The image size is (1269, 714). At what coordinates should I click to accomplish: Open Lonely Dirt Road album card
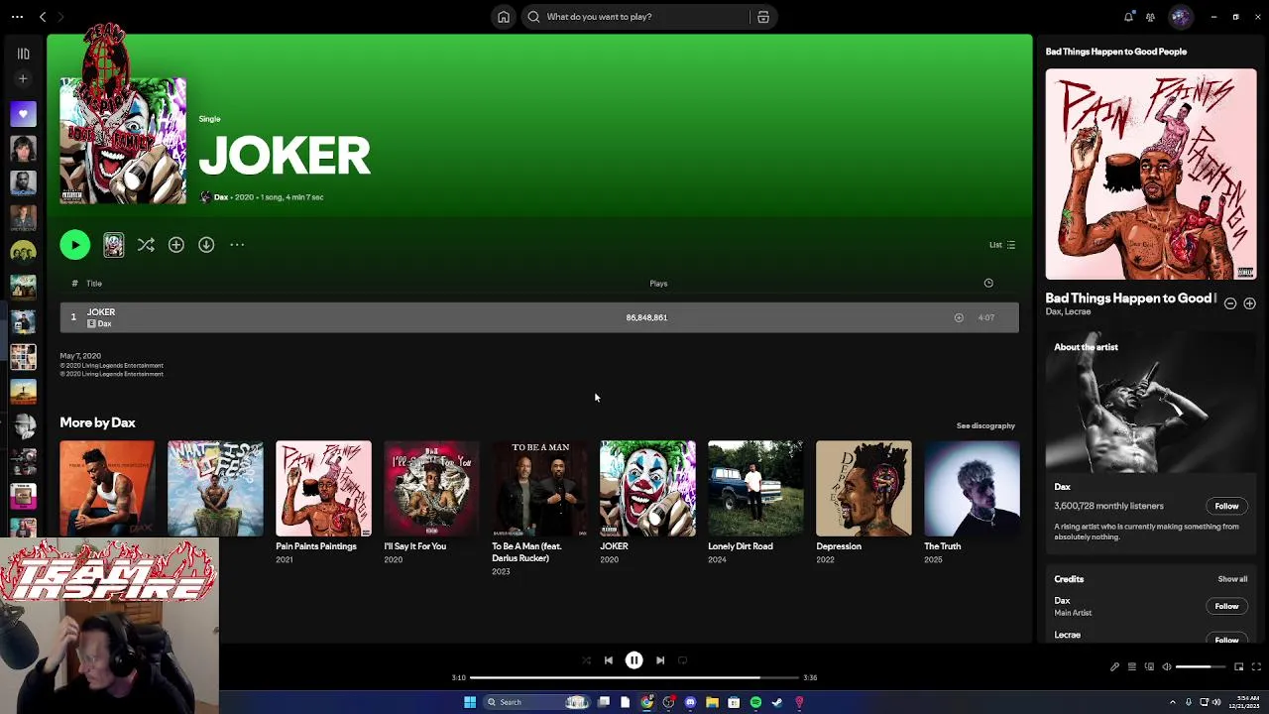click(x=755, y=502)
